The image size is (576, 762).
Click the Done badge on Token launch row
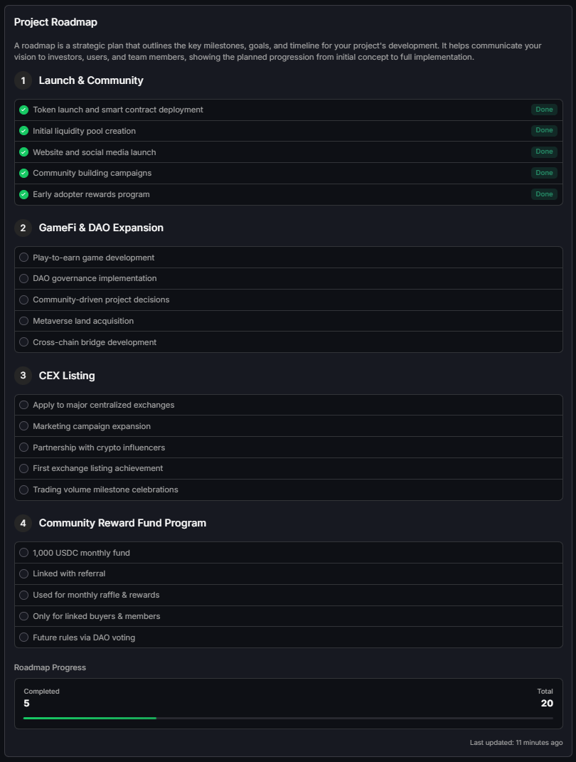pos(544,110)
